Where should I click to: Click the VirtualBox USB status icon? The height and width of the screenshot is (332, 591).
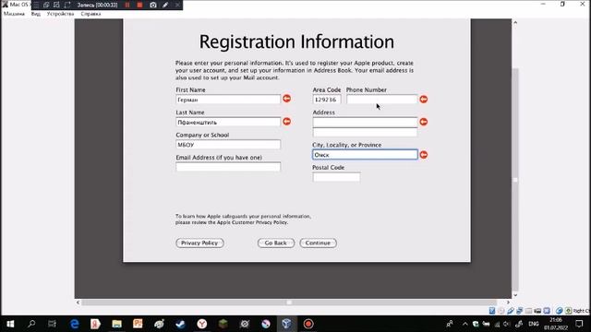pos(511,311)
